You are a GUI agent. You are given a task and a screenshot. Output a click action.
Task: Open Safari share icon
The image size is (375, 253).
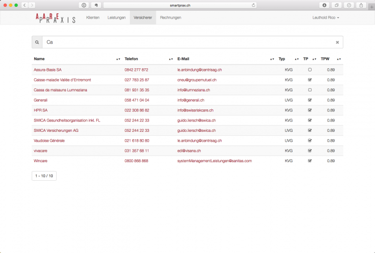point(361,5)
